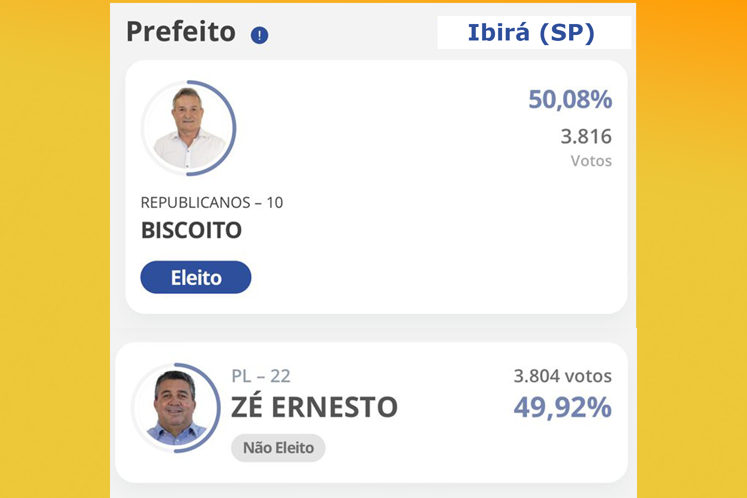Click the Votos label under 3.816
Screen dimensions: 747x498
[x=591, y=161]
